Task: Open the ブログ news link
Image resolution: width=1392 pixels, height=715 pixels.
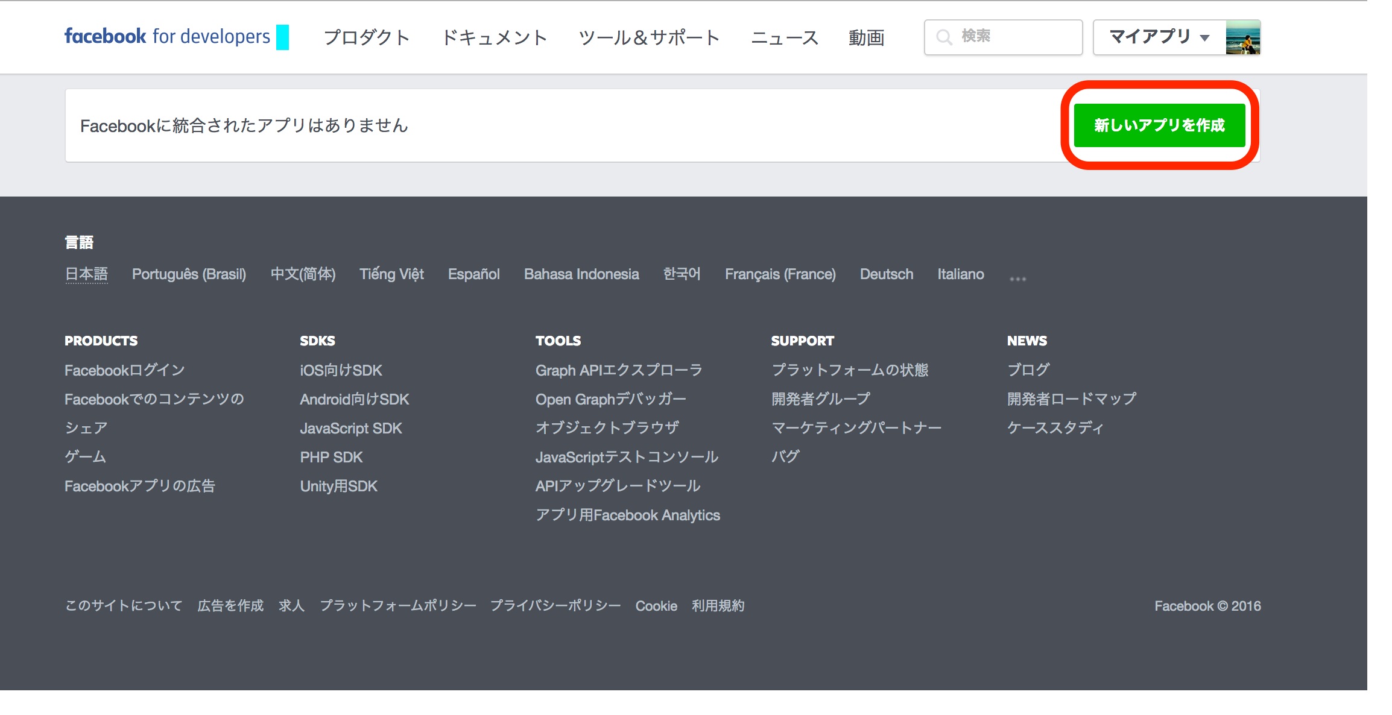Action: pos(1028,370)
